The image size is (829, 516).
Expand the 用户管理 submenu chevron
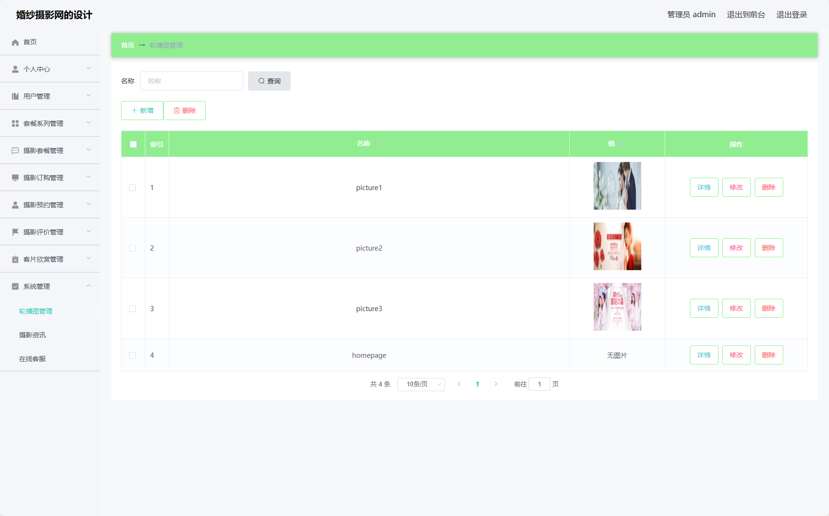[89, 96]
